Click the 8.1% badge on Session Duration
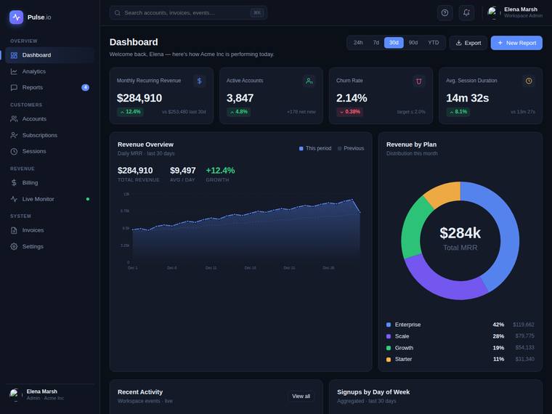552x414 pixels. click(458, 112)
